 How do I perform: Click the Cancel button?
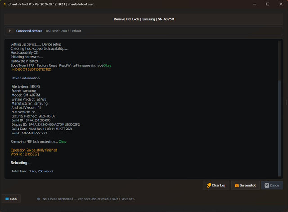tap(272, 185)
